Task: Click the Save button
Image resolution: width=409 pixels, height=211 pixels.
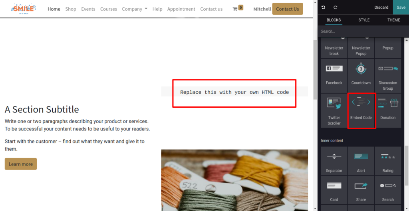Action: point(401,7)
